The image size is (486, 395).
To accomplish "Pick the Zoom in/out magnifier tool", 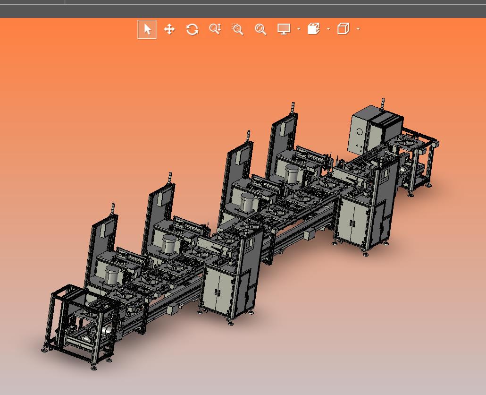I will [215, 29].
